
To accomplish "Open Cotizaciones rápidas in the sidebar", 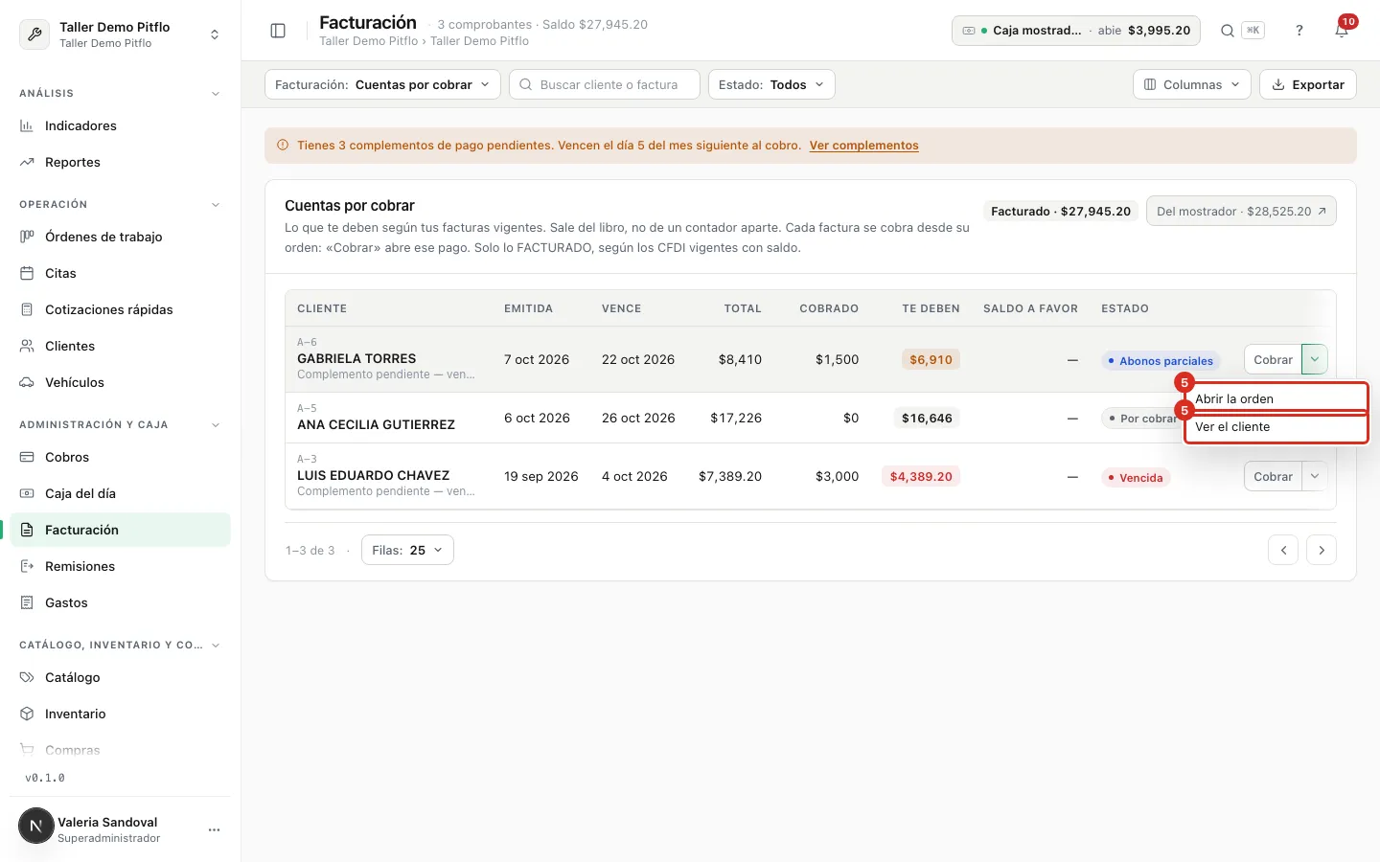I will pyautogui.click(x=120, y=309).
